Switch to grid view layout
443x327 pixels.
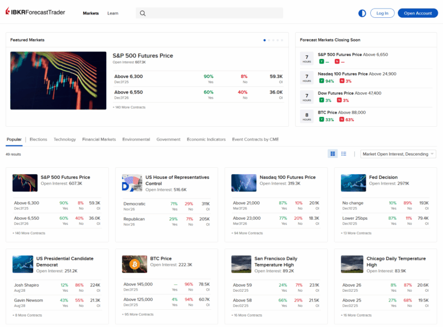[x=333, y=154]
